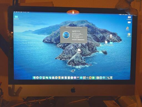The height and width of the screenshot is (107, 142).
Task: Open the Apple menu
Action: pyautogui.click(x=14, y=12)
